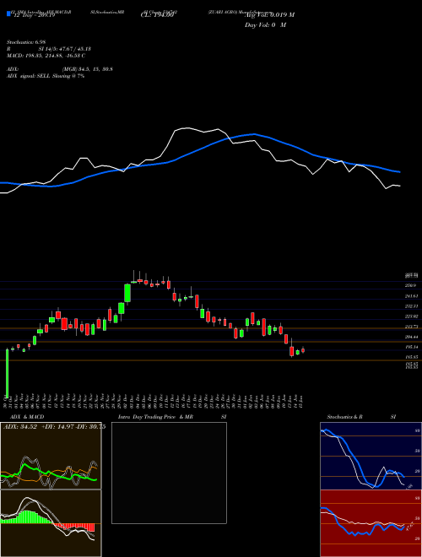
Task: Click the 'ADX: 34.52 +DY: 14.97 -DY: 30.75' header
Action: click(x=54, y=427)
